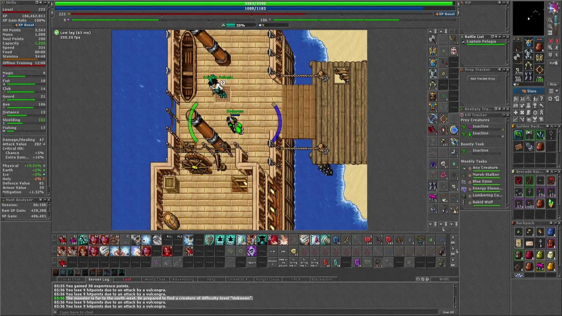Expand Bestiary Tracker with the plus button

504,109
